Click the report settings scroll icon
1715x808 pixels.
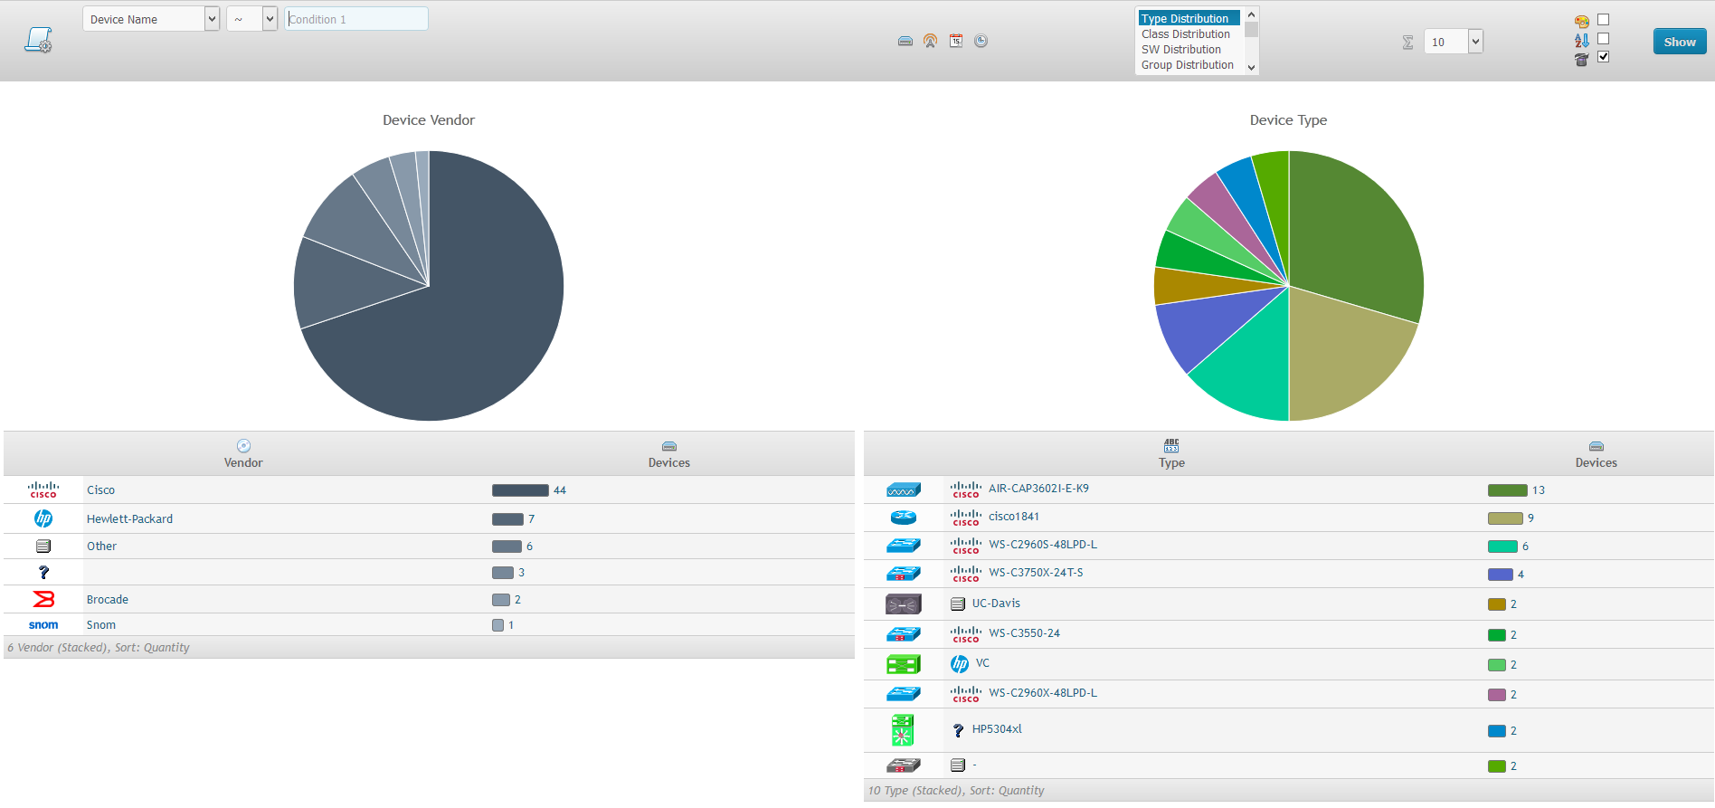[38, 40]
